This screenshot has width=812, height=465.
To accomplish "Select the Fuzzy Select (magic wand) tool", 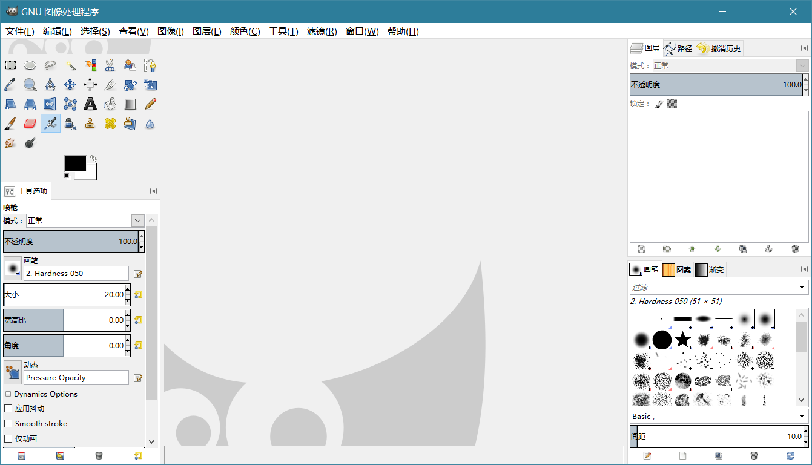I will pyautogui.click(x=70, y=65).
